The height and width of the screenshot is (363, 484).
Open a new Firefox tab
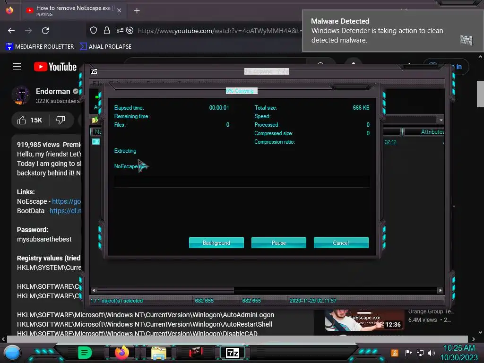137,11
